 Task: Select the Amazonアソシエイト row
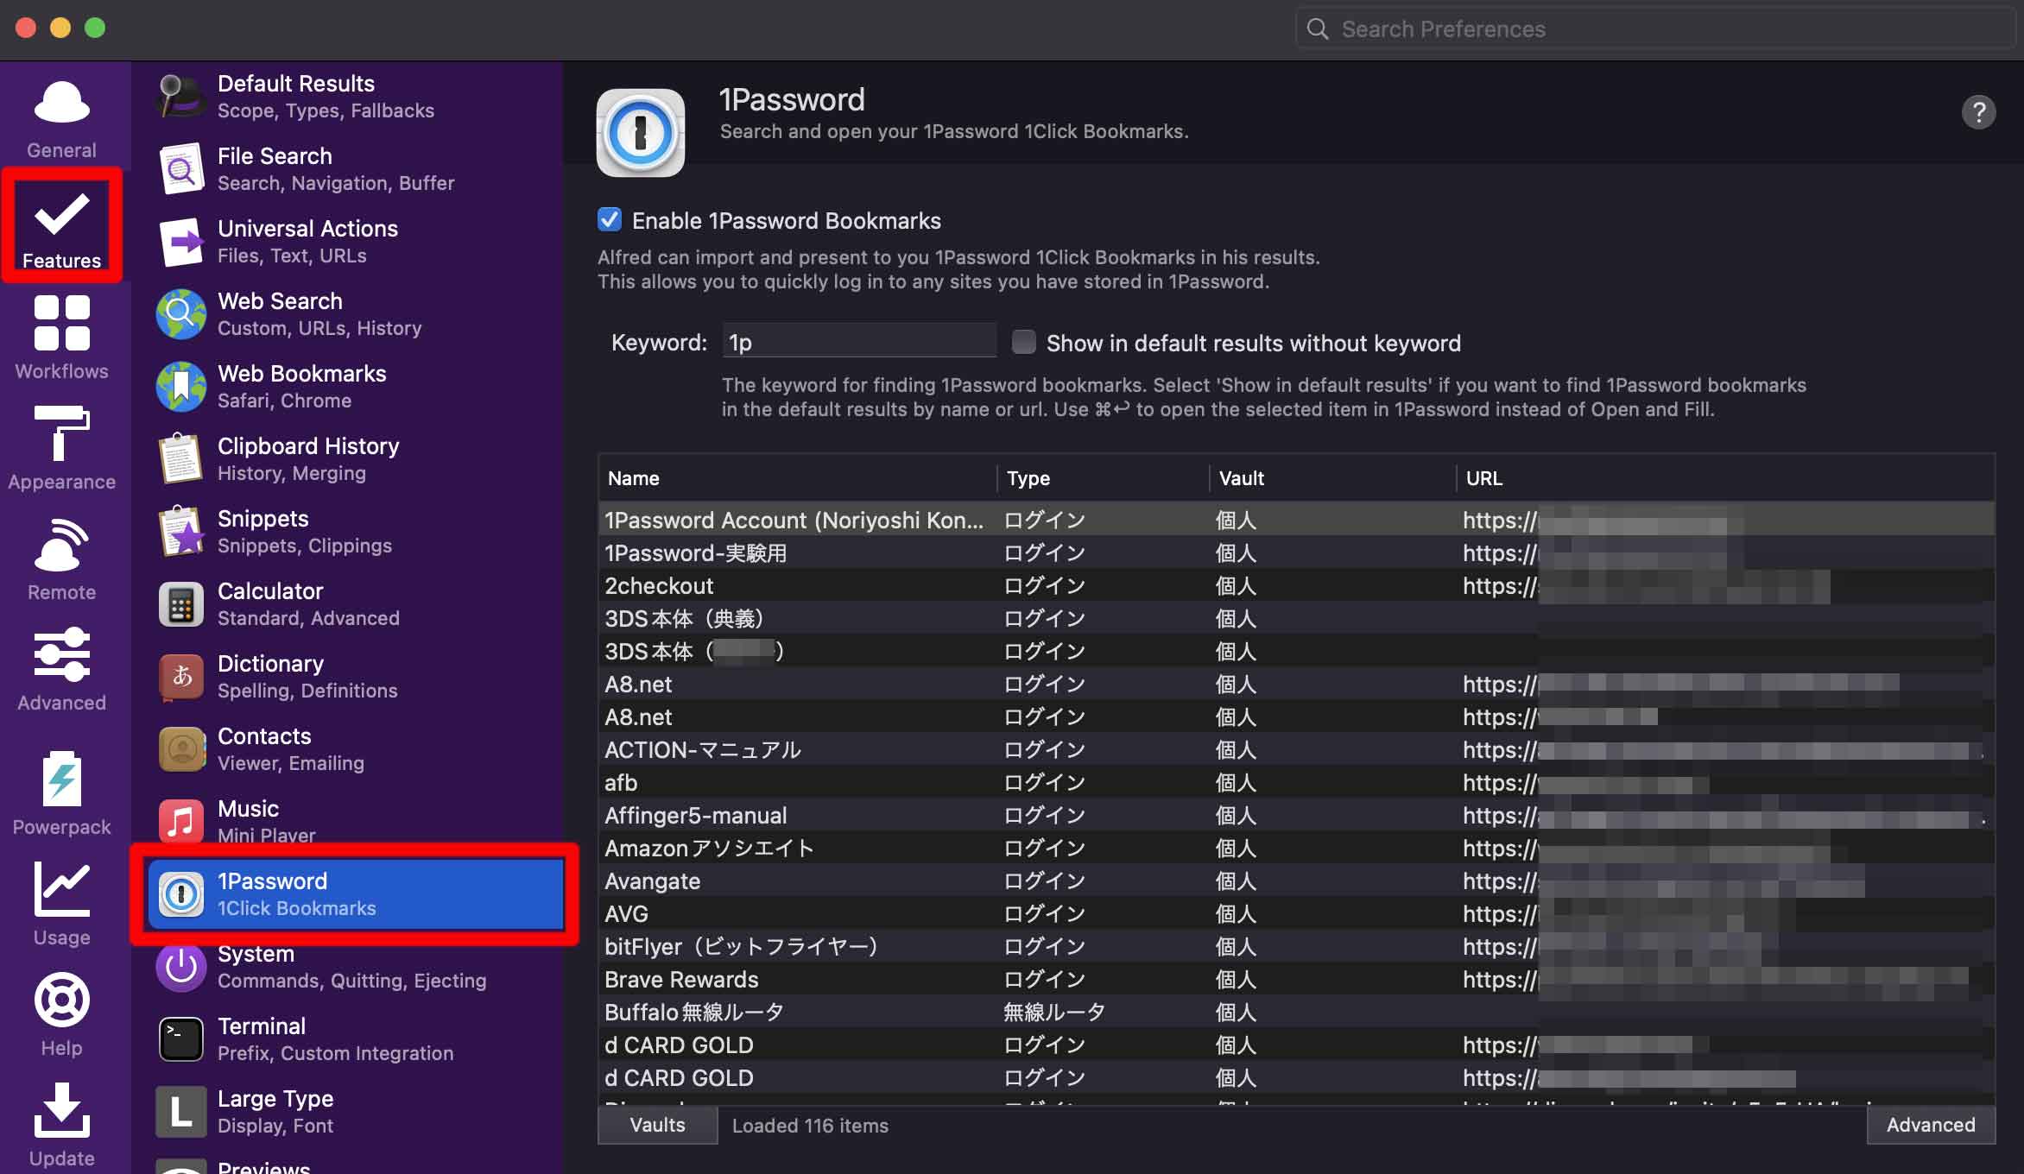(1296, 848)
